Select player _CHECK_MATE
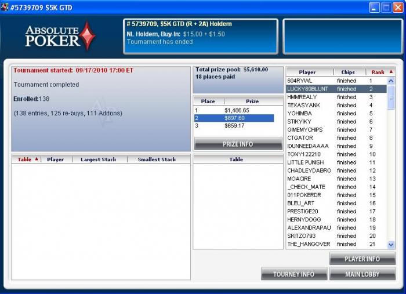Image resolution: width=406 pixels, height=294 pixels. (x=336, y=187)
